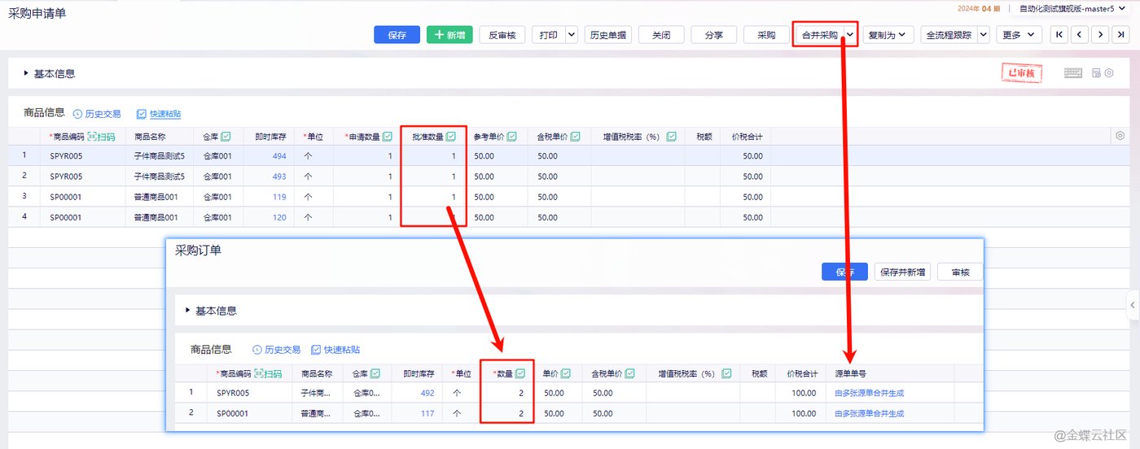Go to previous record icon
Screen dimensions: 1140x449
(x=1080, y=35)
